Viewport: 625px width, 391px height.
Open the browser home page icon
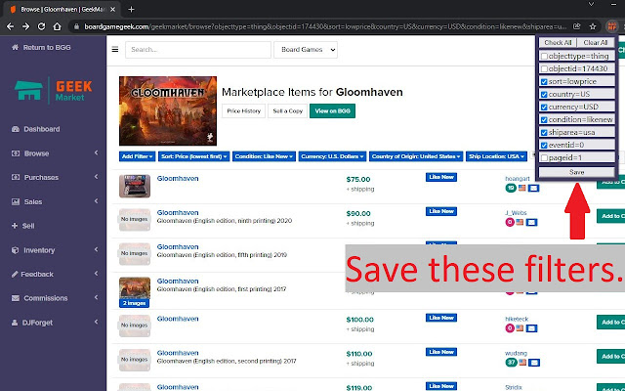click(57, 26)
